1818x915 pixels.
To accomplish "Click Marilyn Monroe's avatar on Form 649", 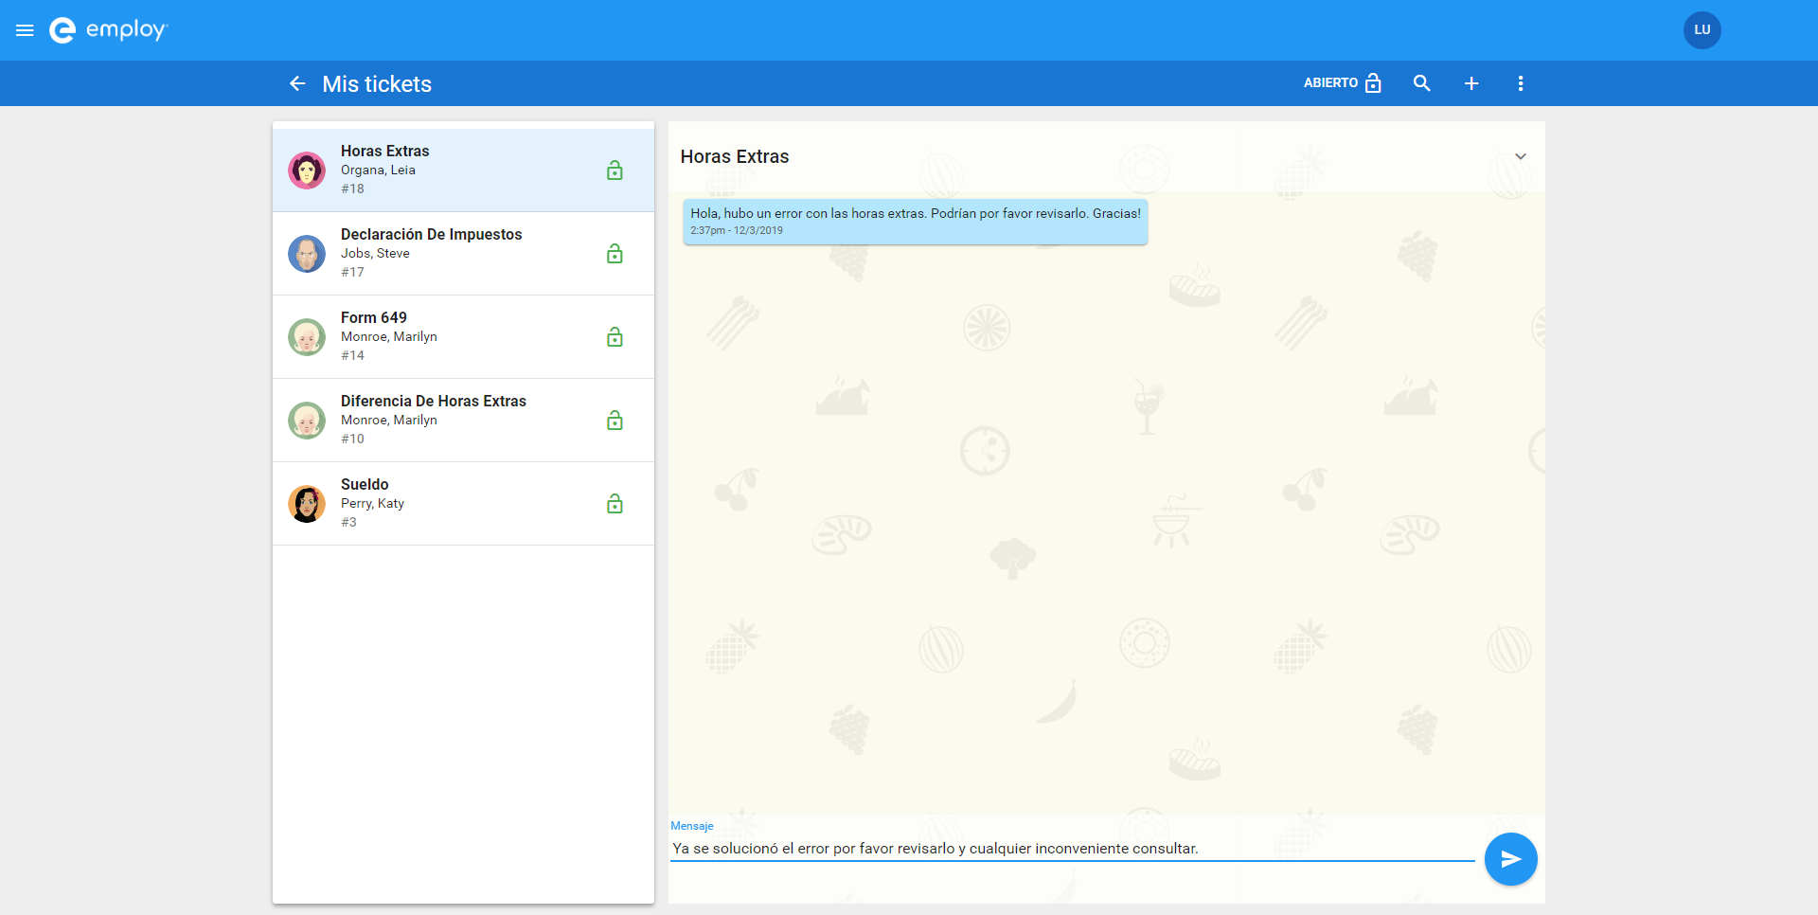I will pyautogui.click(x=307, y=337).
